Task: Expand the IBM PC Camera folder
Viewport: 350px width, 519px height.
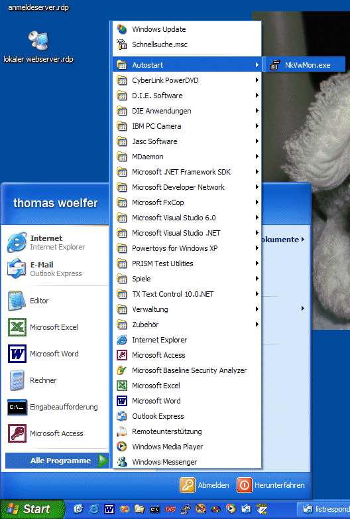Action: [187, 126]
